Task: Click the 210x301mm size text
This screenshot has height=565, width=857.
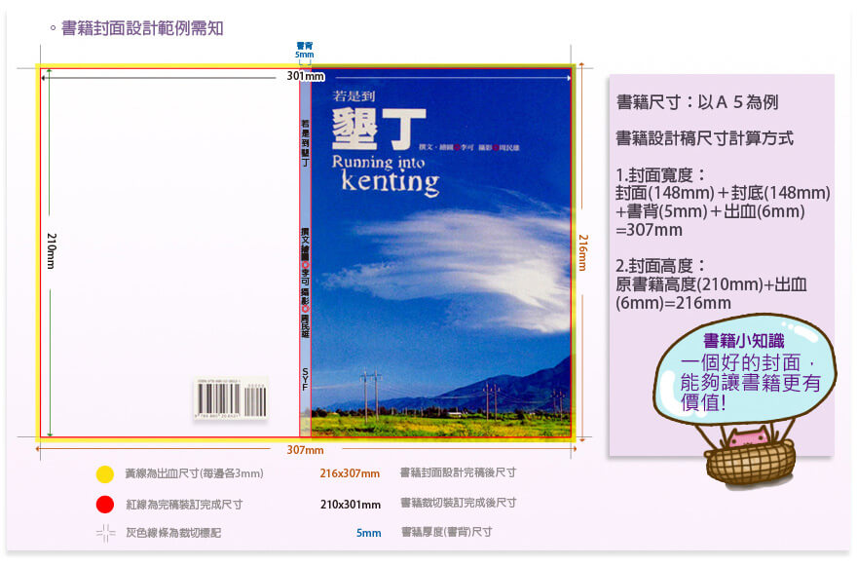Action: click(350, 504)
